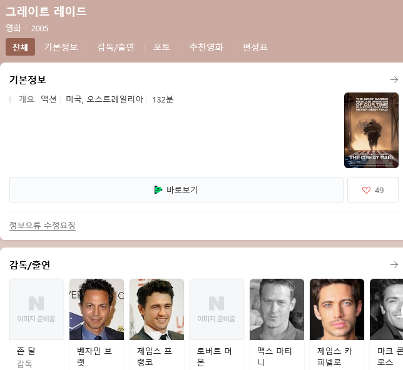Image resolution: width=403 pixels, height=370 pixels.
Task: Click the green play icon for 바로보기
Action: [158, 190]
